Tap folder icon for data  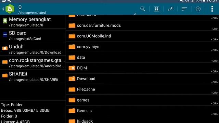(x=72, y=57)
